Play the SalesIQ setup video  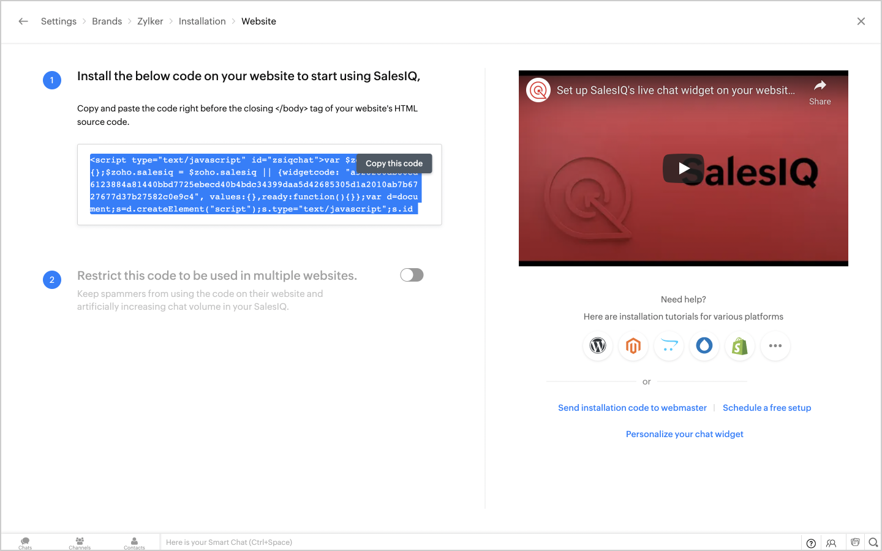pyautogui.click(x=684, y=168)
